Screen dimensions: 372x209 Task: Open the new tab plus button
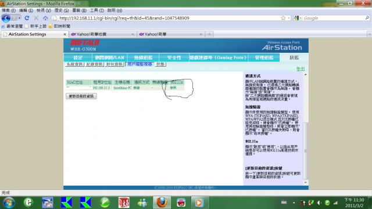click(209, 34)
